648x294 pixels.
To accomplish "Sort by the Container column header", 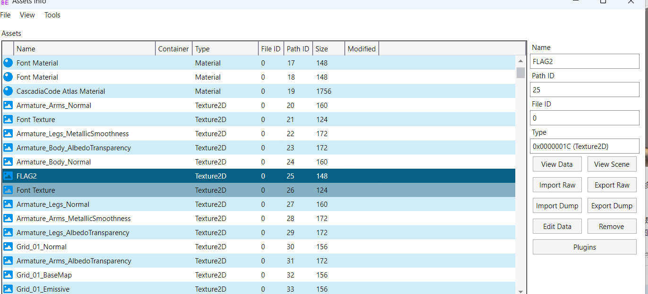I will click(x=174, y=49).
